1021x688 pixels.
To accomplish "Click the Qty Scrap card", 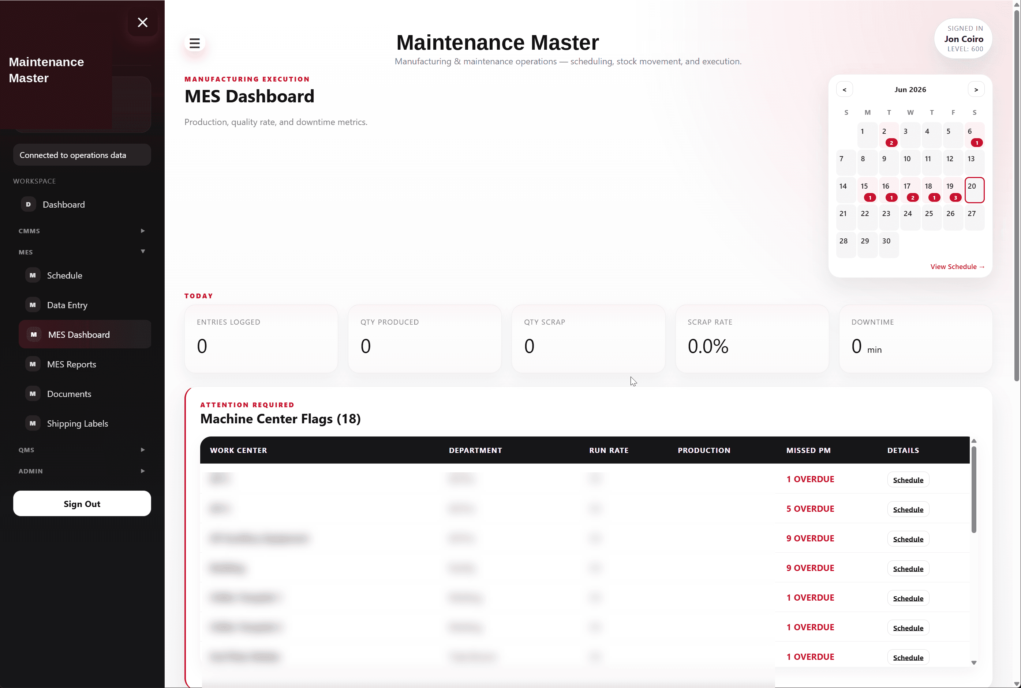I will pyautogui.click(x=588, y=339).
